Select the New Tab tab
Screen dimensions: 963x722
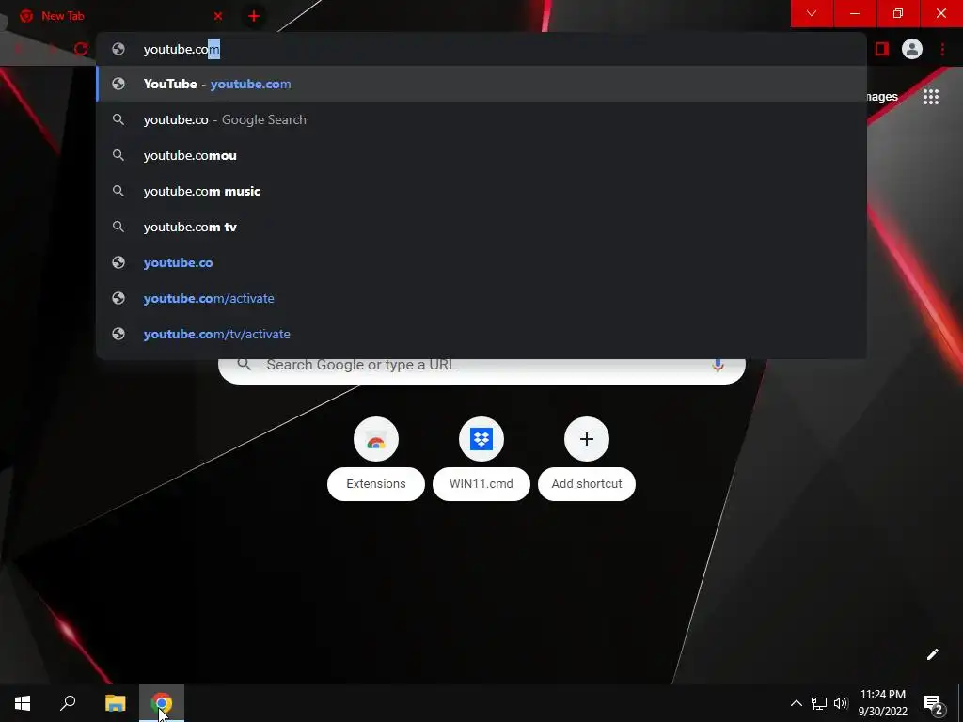[x=119, y=16]
